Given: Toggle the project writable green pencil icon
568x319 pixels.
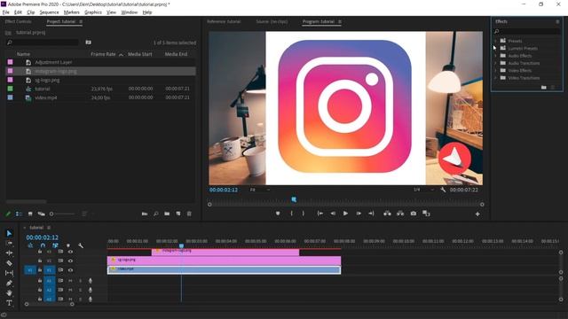Looking at the screenshot, I should [x=8, y=214].
